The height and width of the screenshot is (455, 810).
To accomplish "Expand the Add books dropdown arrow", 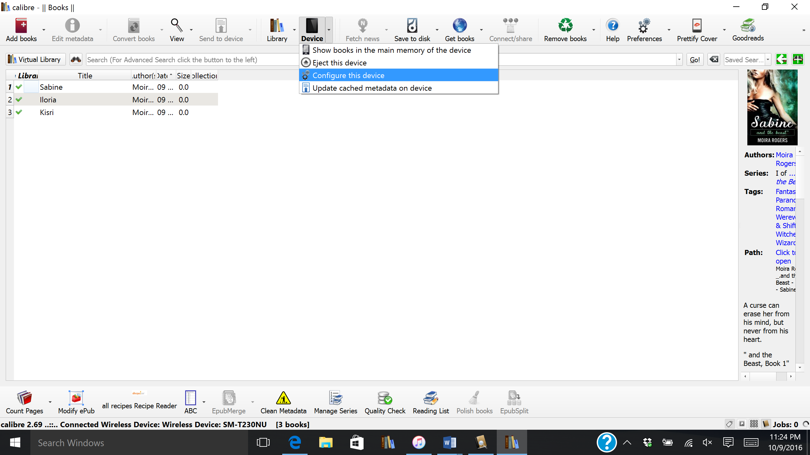I will (x=44, y=30).
